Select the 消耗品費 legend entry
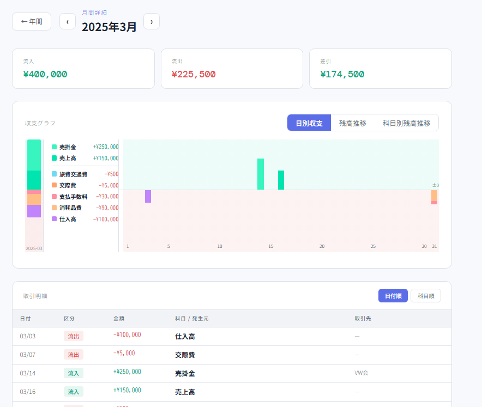The width and height of the screenshot is (482, 407). tap(70, 208)
